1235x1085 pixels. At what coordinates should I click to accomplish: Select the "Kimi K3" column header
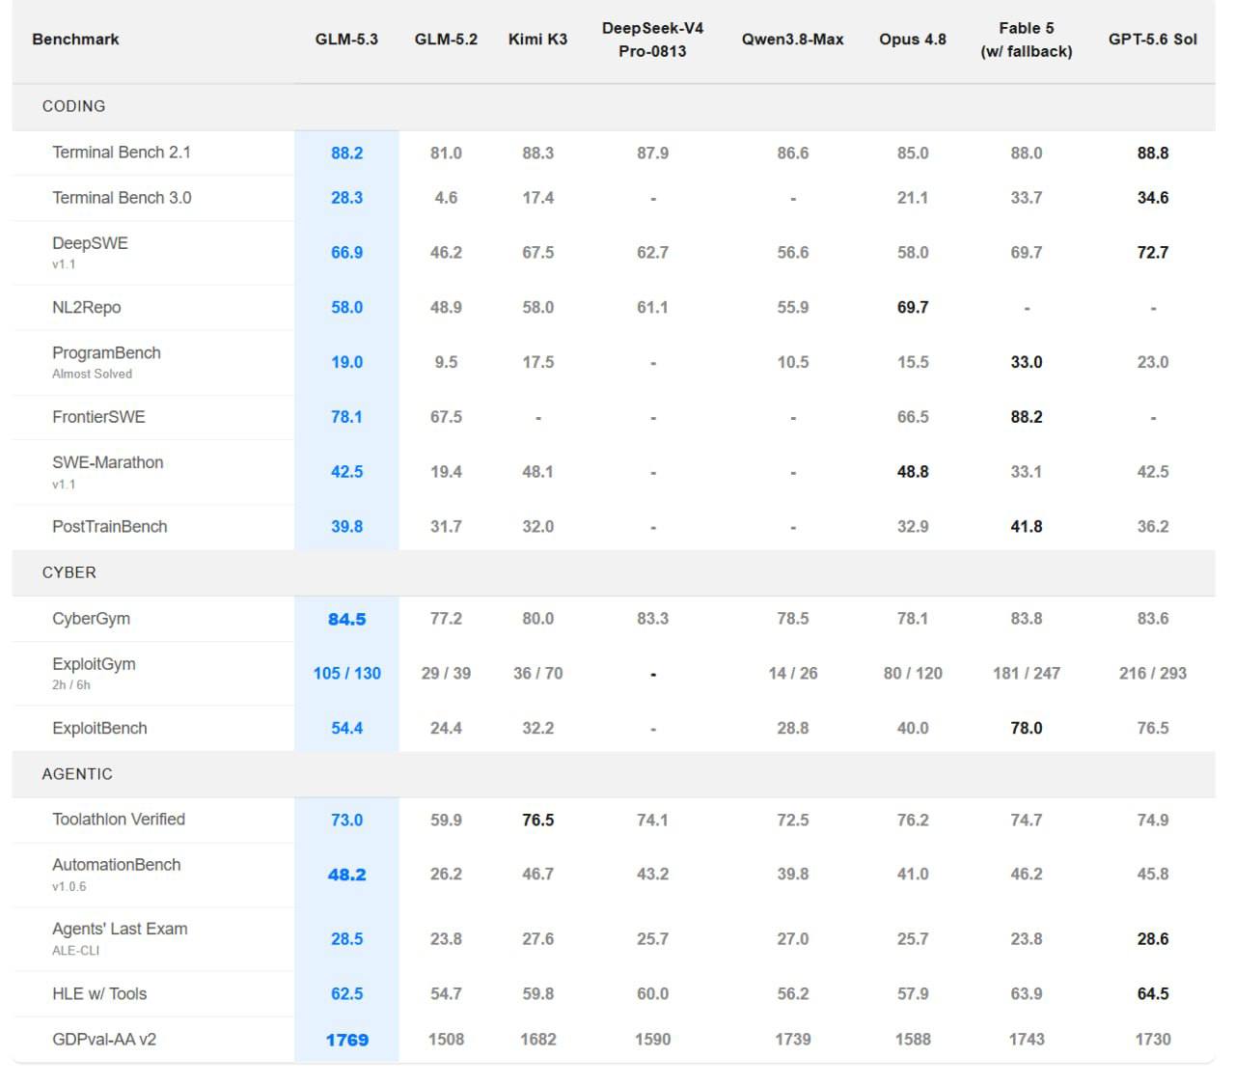click(x=537, y=40)
